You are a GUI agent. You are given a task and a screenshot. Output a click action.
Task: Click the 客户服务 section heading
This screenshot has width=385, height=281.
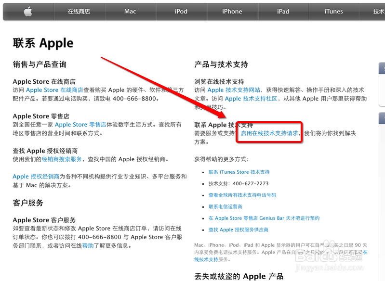coord(28,203)
